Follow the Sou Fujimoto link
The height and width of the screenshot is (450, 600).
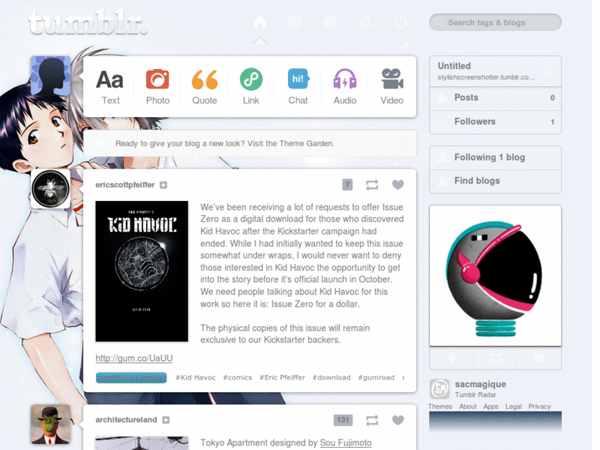pos(346,442)
